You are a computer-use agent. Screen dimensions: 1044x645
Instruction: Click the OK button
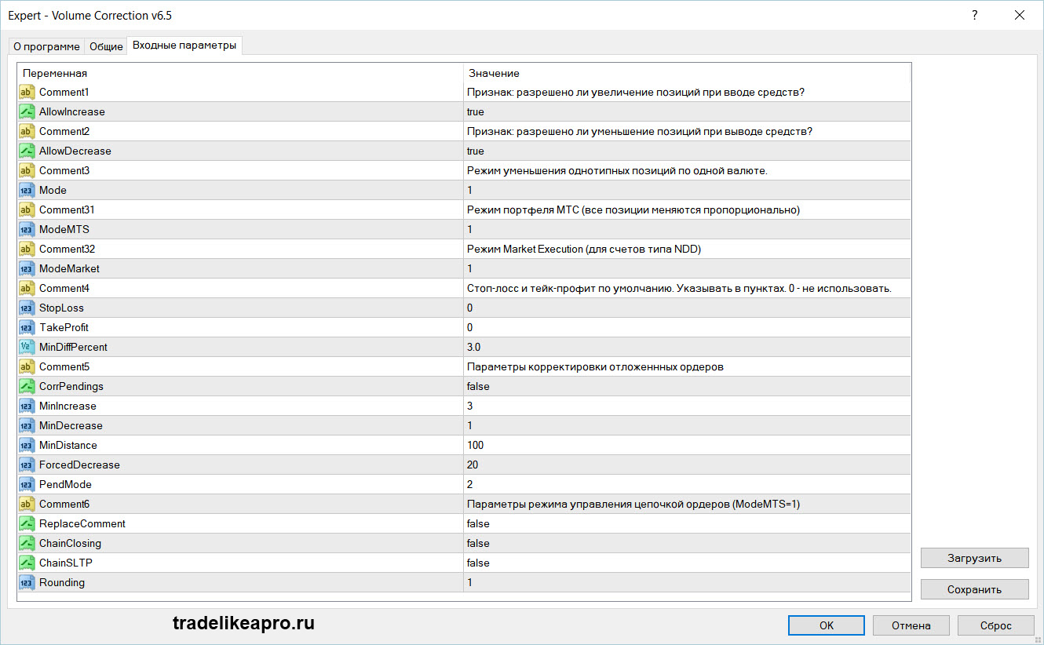pyautogui.click(x=827, y=625)
